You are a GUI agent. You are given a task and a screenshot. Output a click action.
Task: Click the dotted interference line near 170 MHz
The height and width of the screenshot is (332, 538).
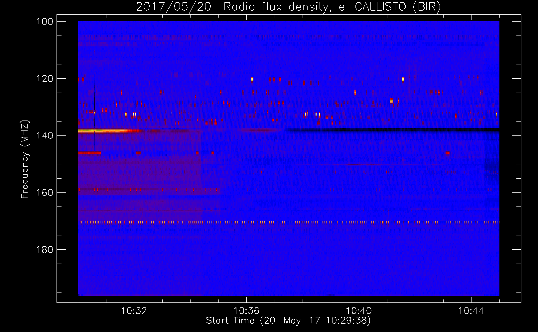click(289, 222)
